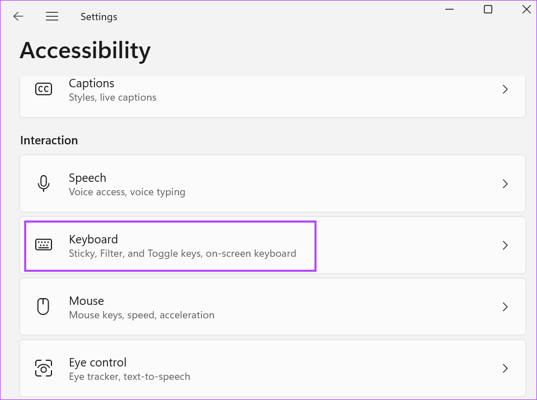The height and width of the screenshot is (400, 537).
Task: Open Keyboard via its right chevron
Action: pyautogui.click(x=505, y=245)
